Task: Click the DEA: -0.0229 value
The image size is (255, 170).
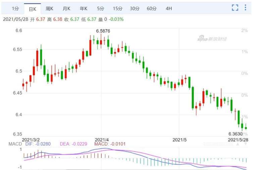Action: [73, 144]
